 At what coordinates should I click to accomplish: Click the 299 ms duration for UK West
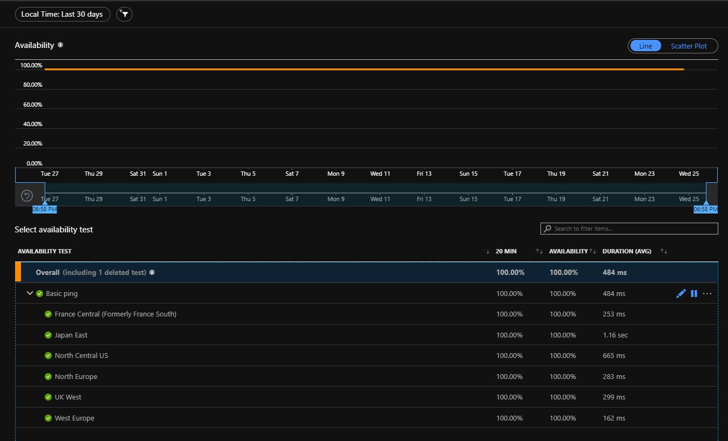tap(614, 397)
